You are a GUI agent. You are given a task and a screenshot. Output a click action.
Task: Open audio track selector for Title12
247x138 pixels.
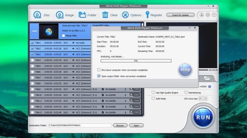pos(96,107)
